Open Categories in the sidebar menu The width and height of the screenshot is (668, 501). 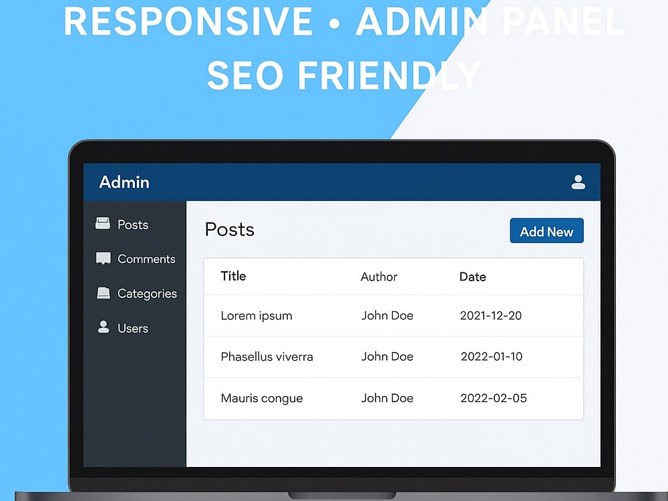pyautogui.click(x=147, y=293)
